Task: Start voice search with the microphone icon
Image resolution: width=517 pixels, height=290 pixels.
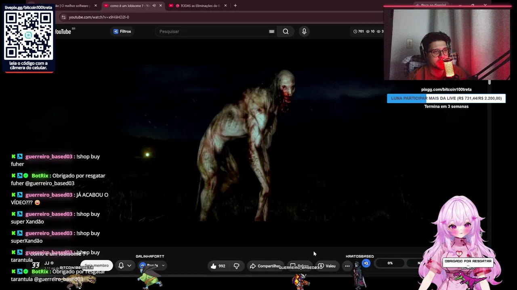Action: (x=304, y=31)
